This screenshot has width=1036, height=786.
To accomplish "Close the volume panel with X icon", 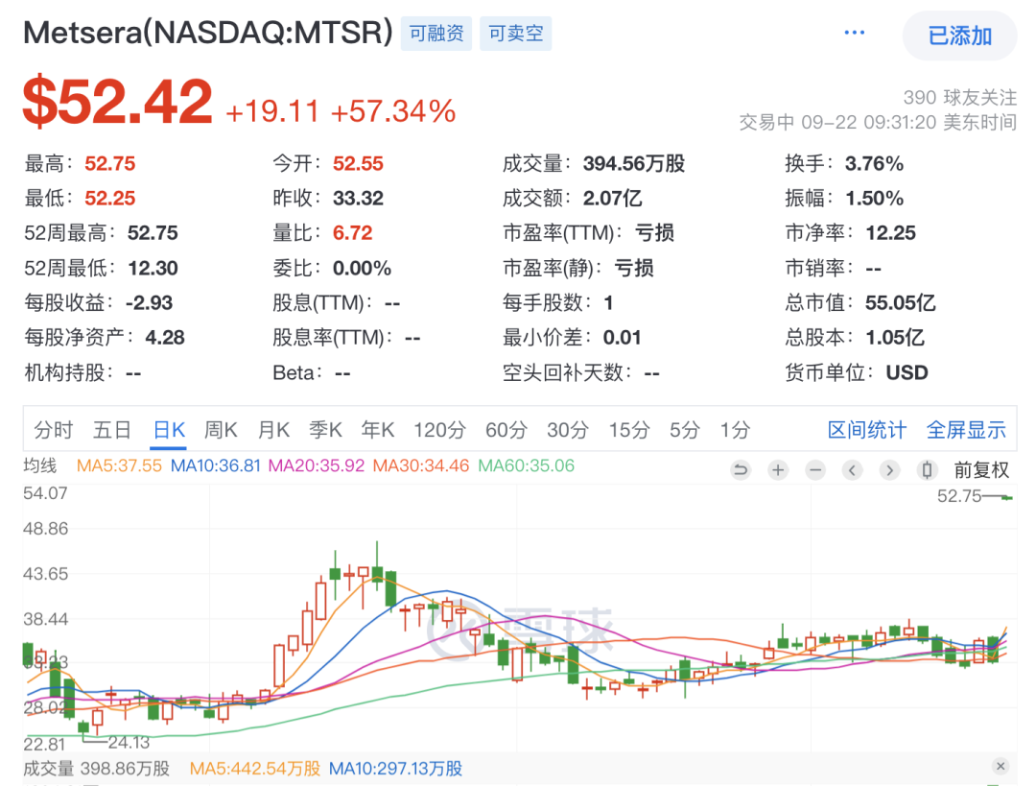I will tap(1001, 766).
